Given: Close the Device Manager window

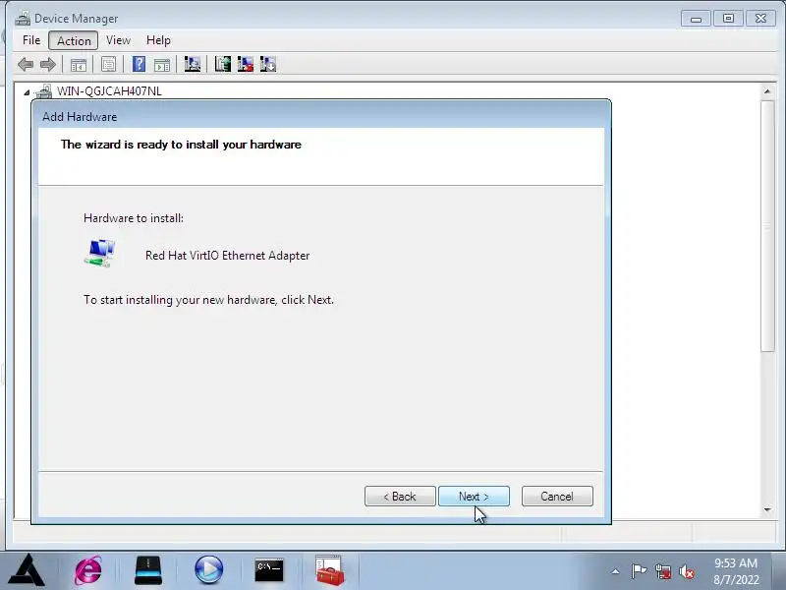Looking at the screenshot, I should click(760, 19).
